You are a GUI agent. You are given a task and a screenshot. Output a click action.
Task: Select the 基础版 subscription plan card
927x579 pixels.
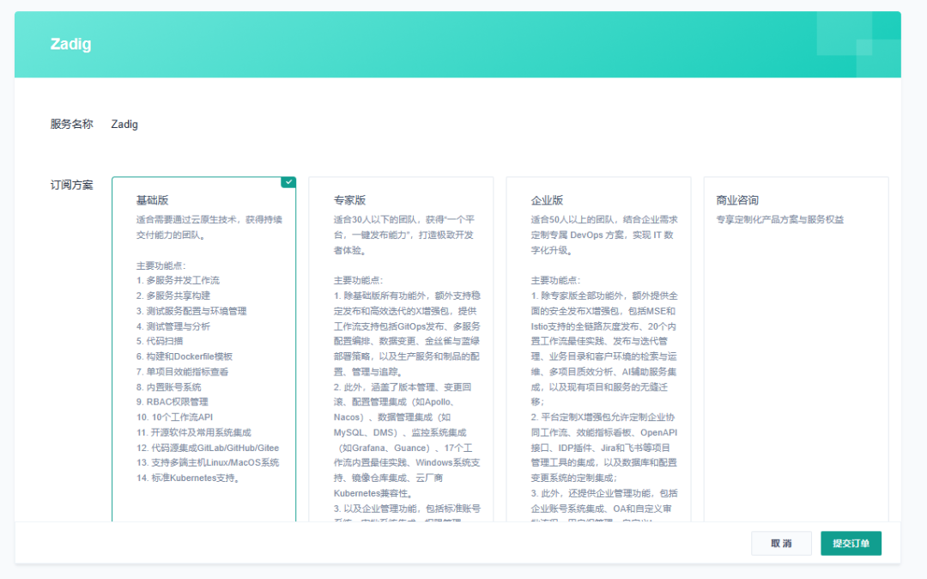[x=203, y=349]
